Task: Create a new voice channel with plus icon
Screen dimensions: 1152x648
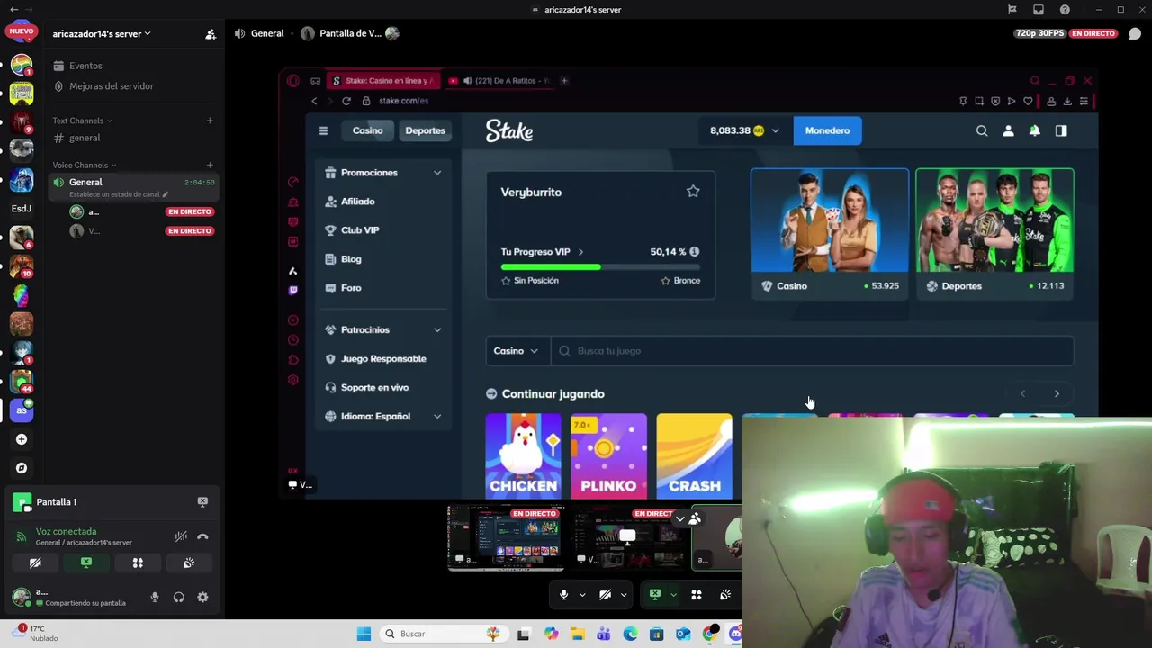Action: [x=210, y=165]
